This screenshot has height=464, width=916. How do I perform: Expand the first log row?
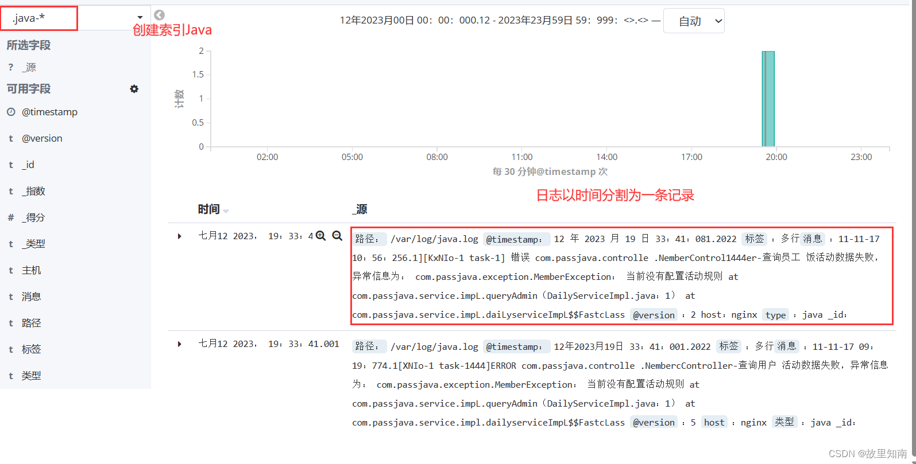[x=180, y=236]
